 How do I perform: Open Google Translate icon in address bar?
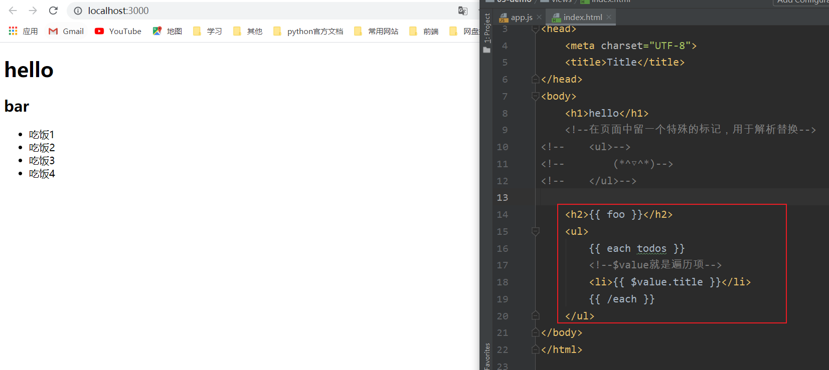tap(463, 11)
